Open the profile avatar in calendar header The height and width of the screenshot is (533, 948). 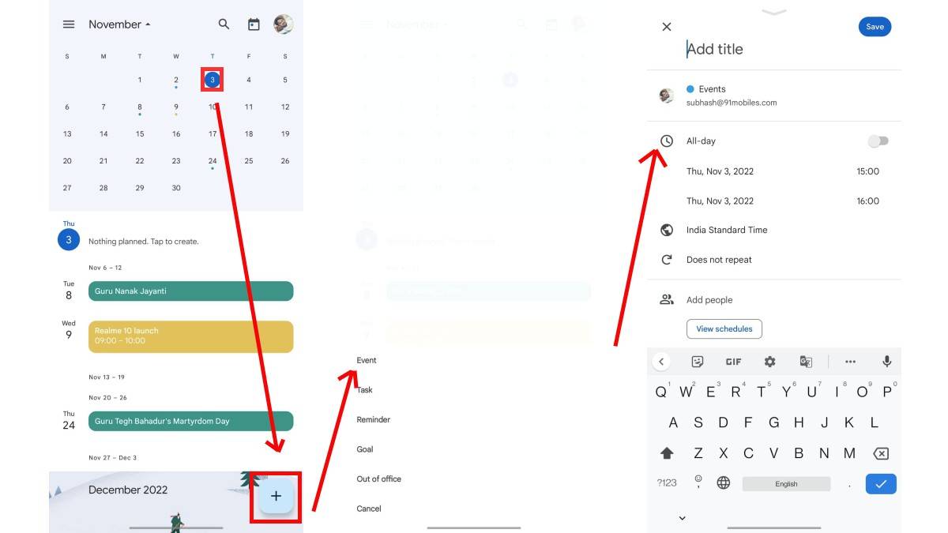pos(283,24)
